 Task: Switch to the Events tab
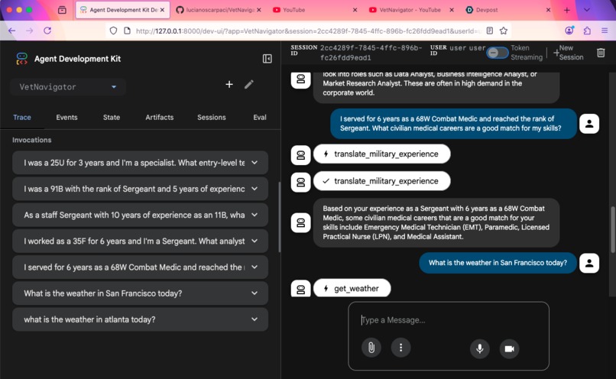[x=66, y=118]
